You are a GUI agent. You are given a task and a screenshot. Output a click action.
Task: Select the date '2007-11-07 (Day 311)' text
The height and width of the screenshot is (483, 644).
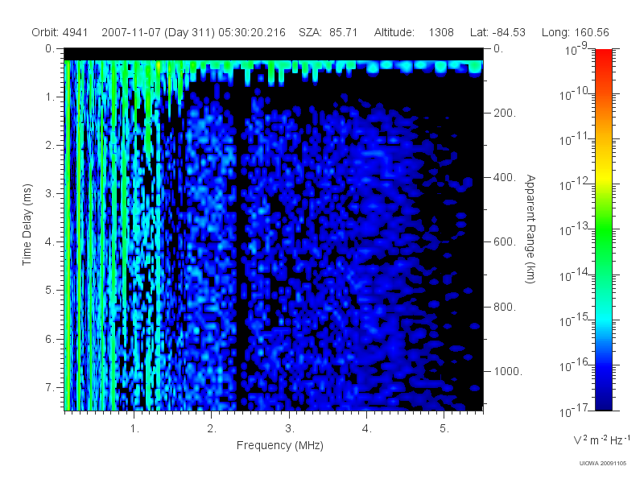pos(158,32)
